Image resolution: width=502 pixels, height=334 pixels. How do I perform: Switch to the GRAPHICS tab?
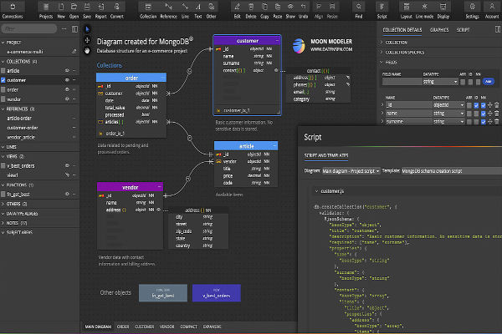coord(439,30)
